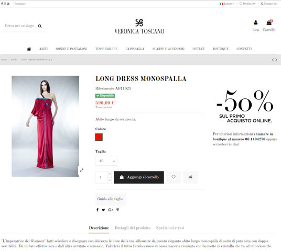Share product on Twitter icon

click(x=103, y=210)
